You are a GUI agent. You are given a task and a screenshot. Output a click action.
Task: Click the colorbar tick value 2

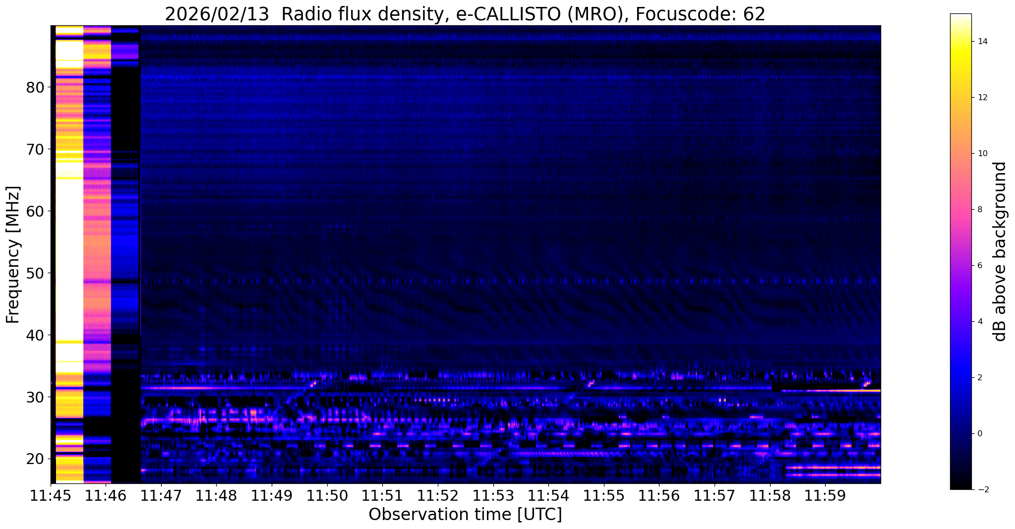tap(979, 378)
